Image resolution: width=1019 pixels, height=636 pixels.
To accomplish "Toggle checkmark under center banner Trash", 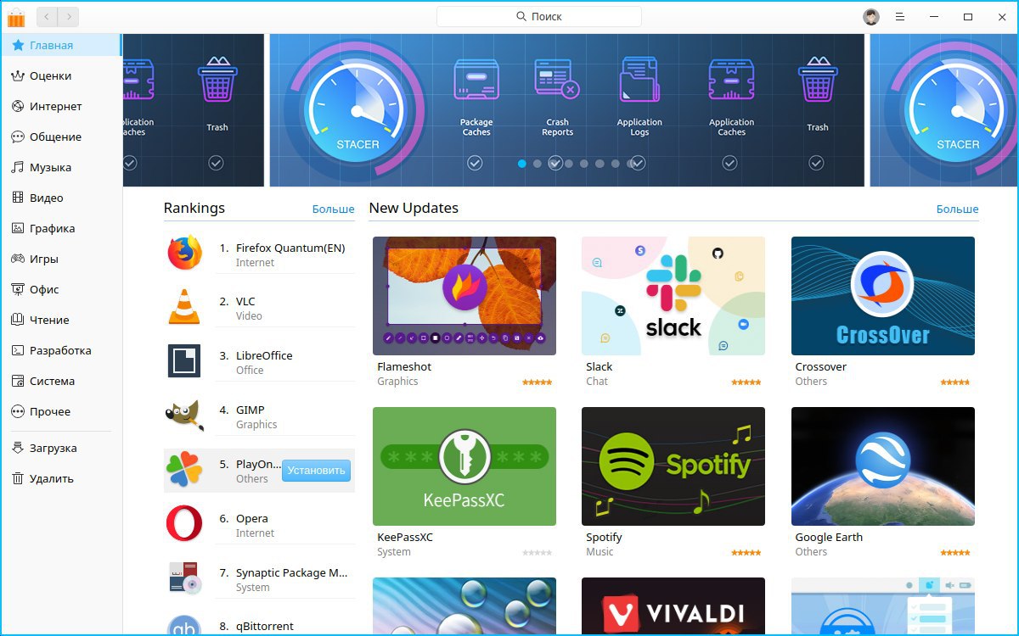I will tap(816, 162).
